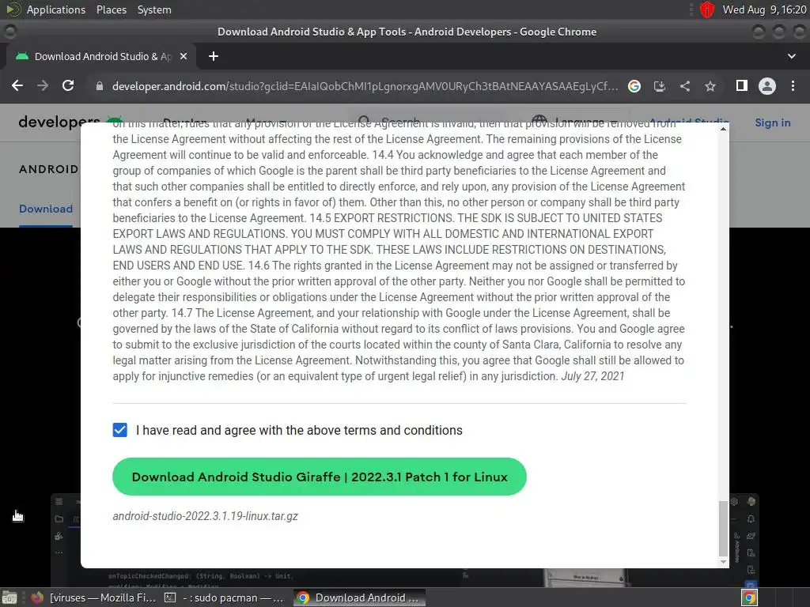The image size is (810, 607).
Task: Switch to sudo pacman terminal in taskbar
Action: tap(224, 598)
